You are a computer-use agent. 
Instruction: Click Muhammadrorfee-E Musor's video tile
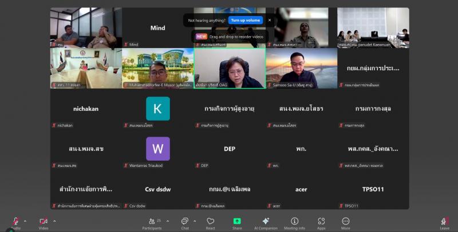(158, 68)
